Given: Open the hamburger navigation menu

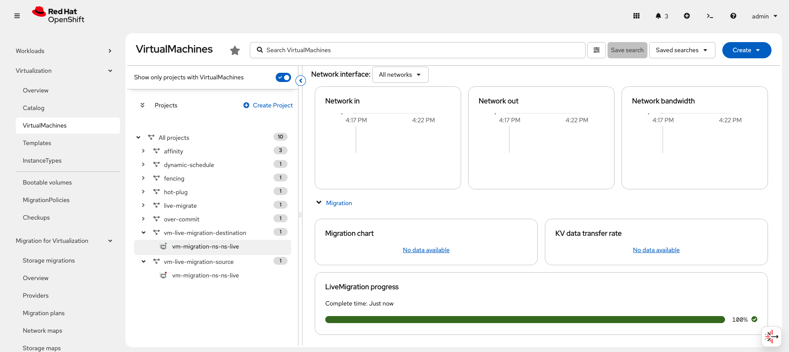Looking at the screenshot, I should pos(17,16).
